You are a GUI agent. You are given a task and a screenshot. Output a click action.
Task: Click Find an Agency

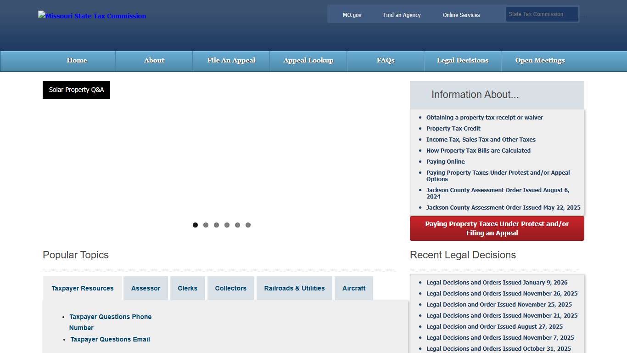tap(402, 15)
